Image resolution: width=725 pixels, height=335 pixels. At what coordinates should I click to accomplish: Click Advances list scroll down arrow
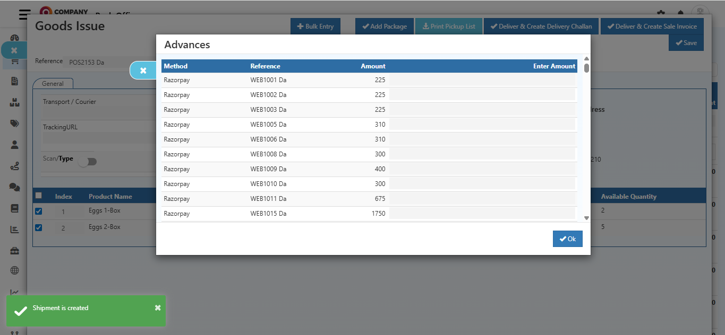tap(586, 218)
